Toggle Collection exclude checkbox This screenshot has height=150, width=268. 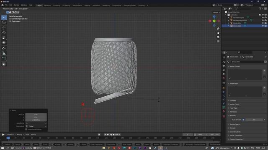point(260,15)
